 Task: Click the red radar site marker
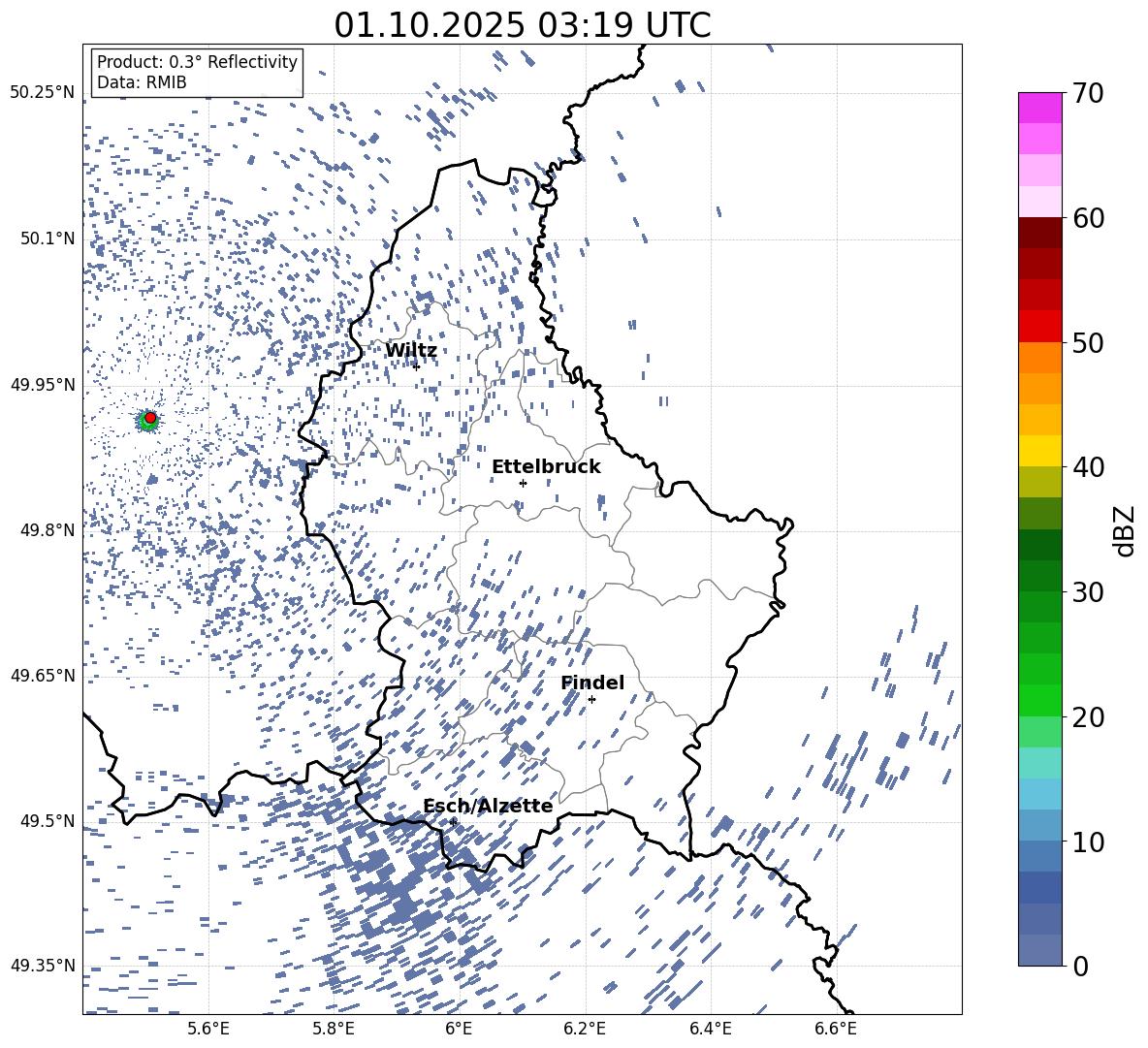(150, 418)
